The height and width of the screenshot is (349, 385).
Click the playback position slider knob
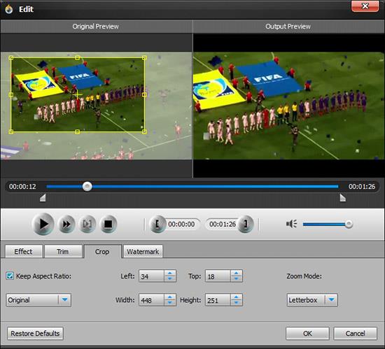pyautogui.click(x=87, y=187)
